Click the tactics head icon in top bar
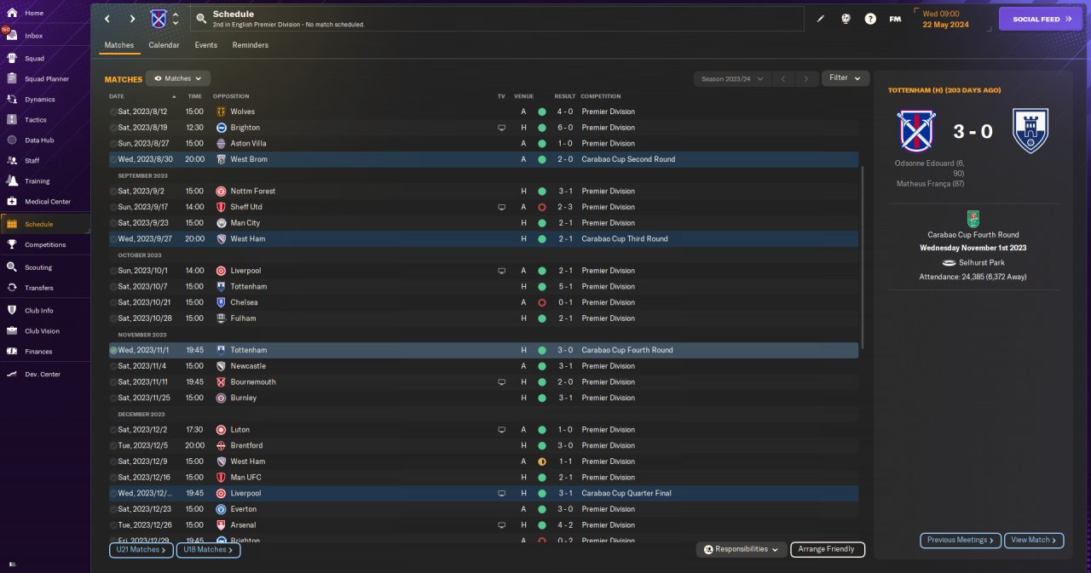Screen dimensions: 1091x573 [x=846, y=19]
